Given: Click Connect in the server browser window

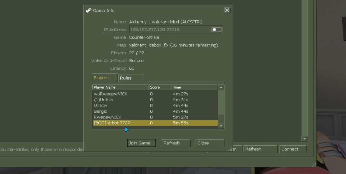Looking at the screenshot, I should pos(293,149).
